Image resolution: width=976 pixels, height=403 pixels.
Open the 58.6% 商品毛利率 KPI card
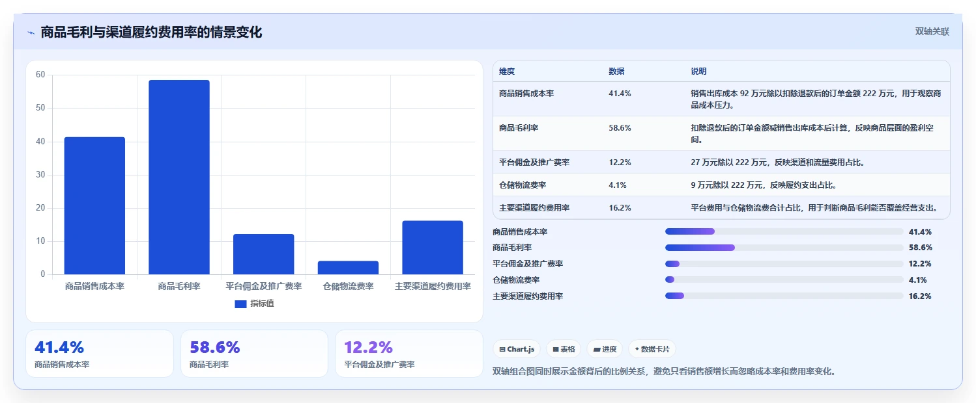[254, 354]
